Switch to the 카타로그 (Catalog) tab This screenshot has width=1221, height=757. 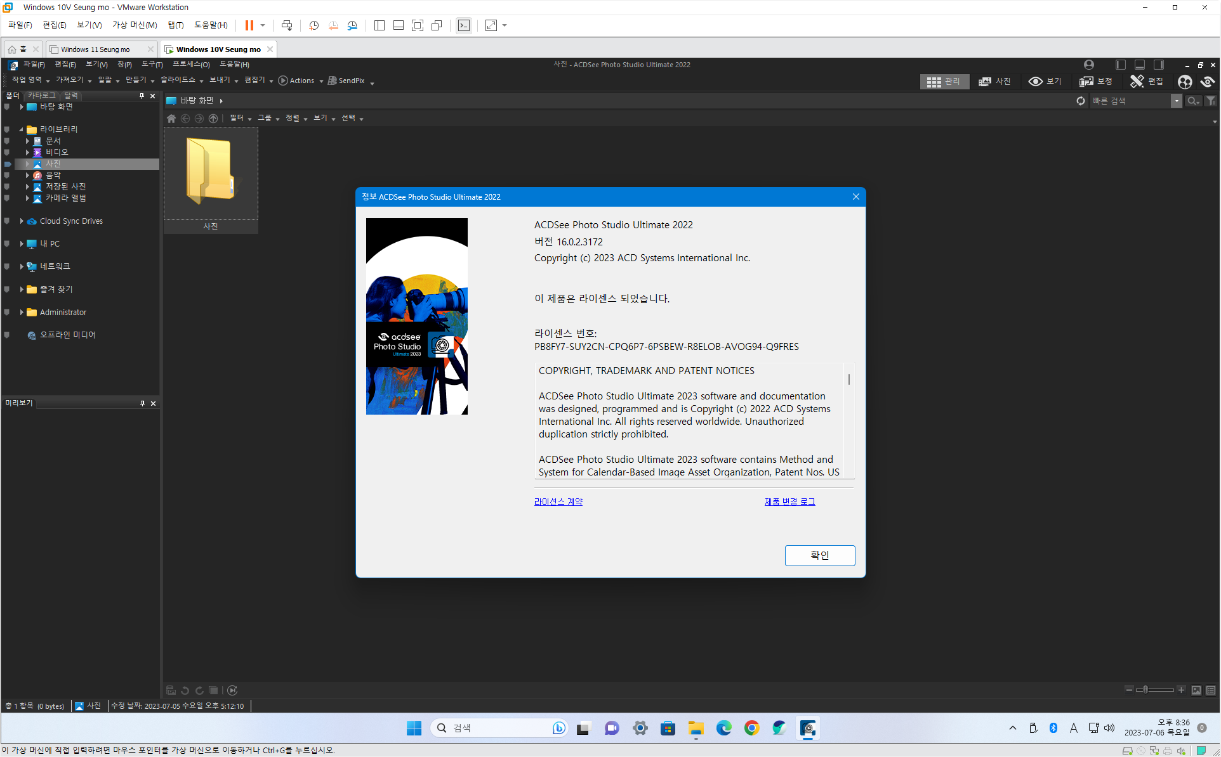coord(42,96)
